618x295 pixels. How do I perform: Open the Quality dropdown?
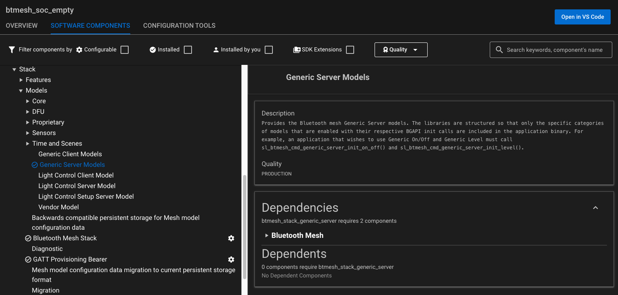click(x=401, y=50)
